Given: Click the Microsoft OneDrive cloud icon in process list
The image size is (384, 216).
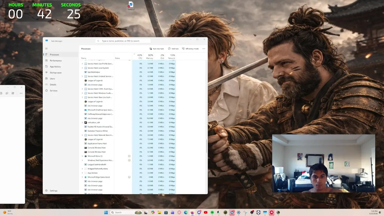Looking at the screenshot, I should [x=85, y=110].
